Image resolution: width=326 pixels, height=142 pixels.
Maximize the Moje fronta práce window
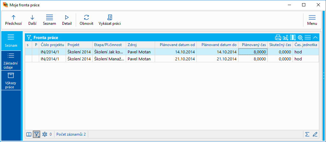[x=303, y=5]
